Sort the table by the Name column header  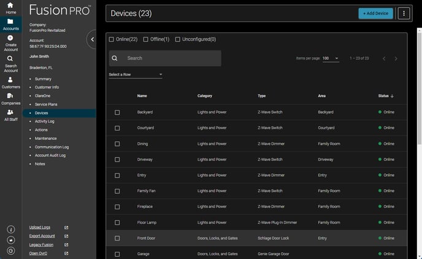tap(142, 96)
